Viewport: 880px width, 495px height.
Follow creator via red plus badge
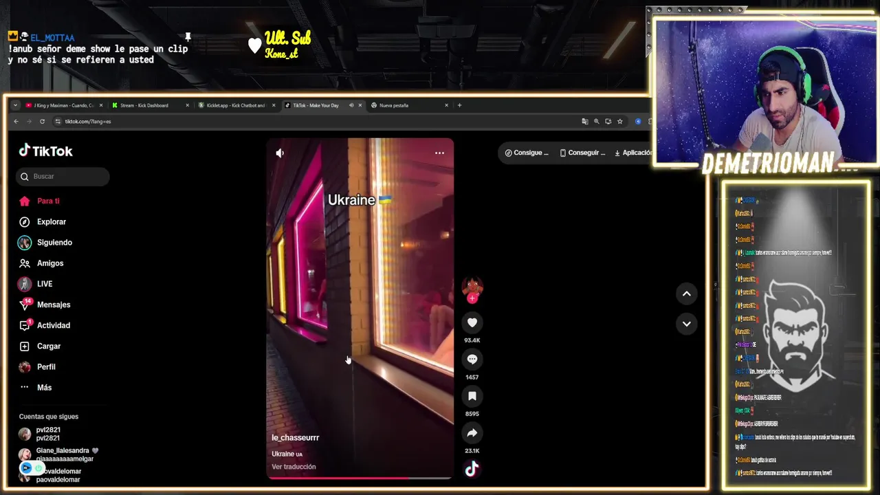(472, 298)
